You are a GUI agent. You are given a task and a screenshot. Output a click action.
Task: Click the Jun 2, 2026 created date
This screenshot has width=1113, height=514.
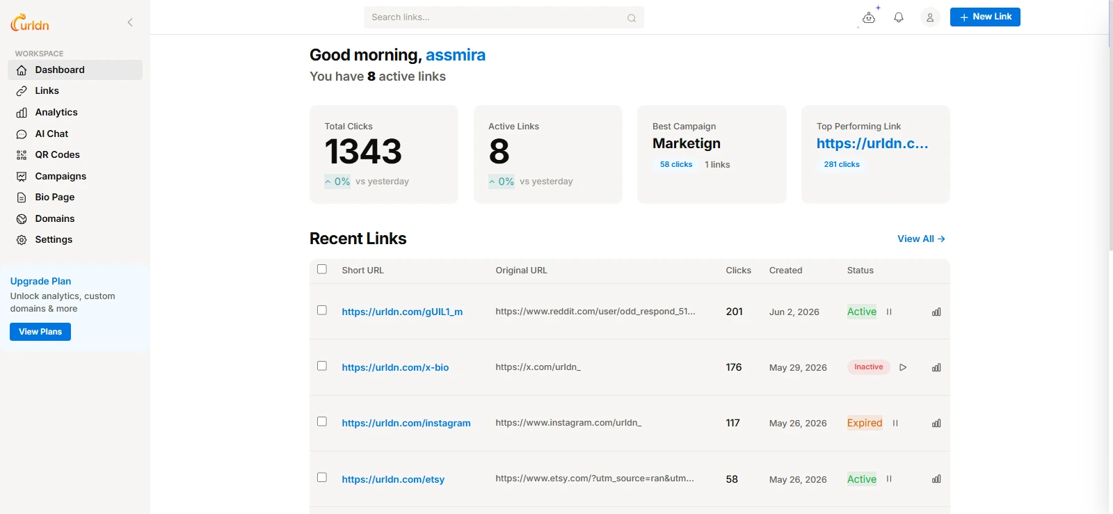794,312
